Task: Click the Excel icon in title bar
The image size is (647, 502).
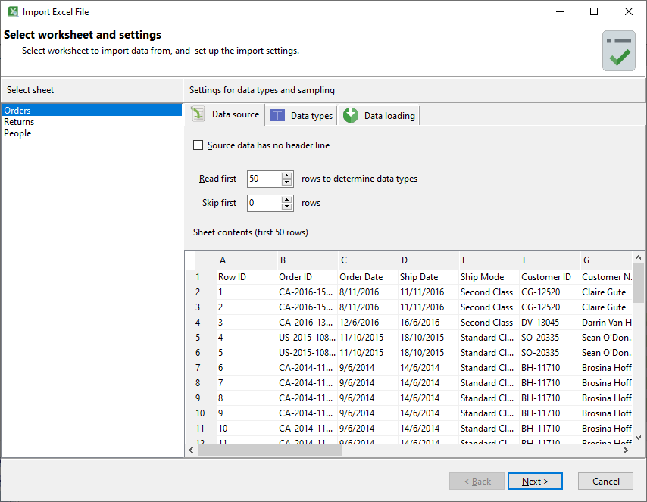Action: click(12, 12)
